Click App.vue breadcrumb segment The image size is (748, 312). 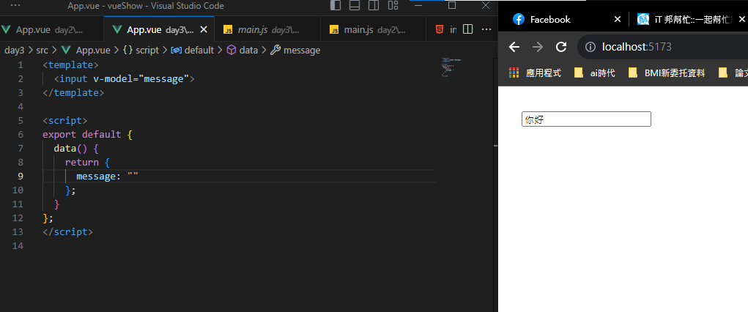coord(86,50)
